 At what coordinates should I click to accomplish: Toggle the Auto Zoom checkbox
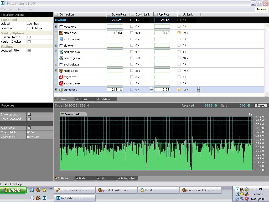click(x=29, y=128)
